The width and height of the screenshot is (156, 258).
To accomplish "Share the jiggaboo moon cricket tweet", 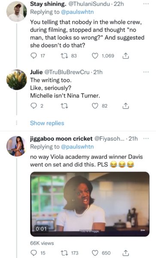I will point(125,253).
